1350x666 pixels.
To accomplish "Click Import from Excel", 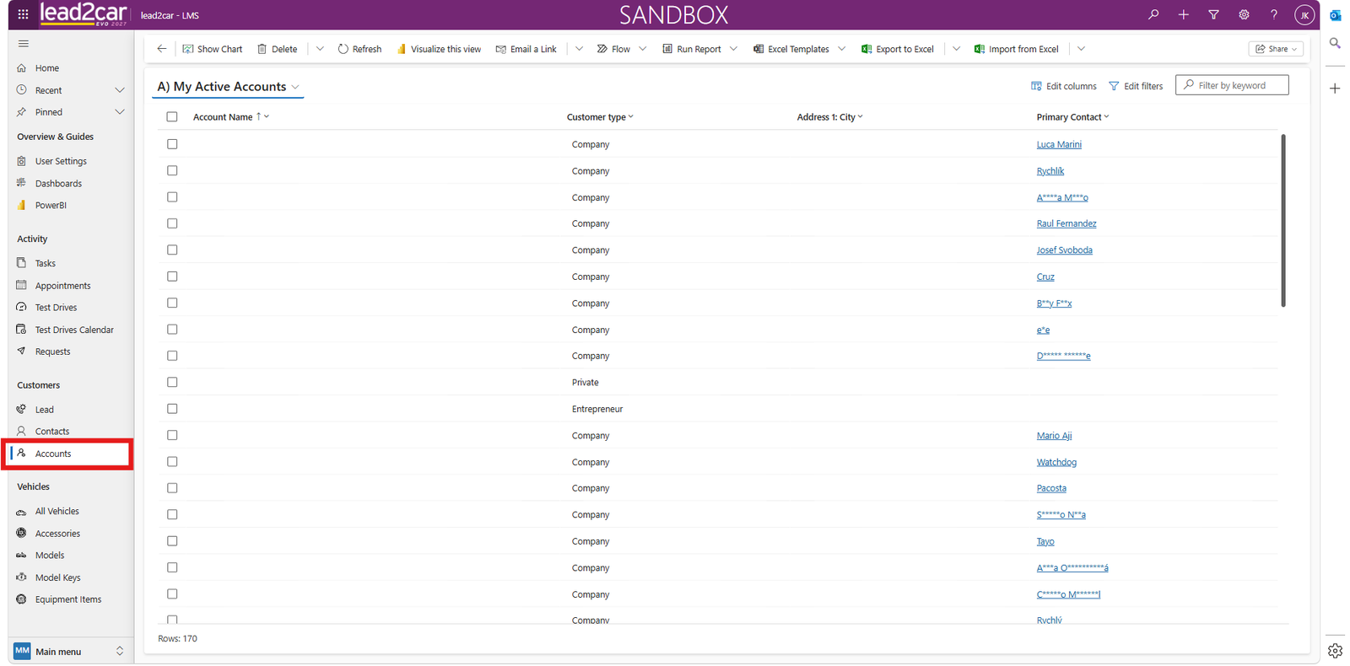I will [1017, 49].
